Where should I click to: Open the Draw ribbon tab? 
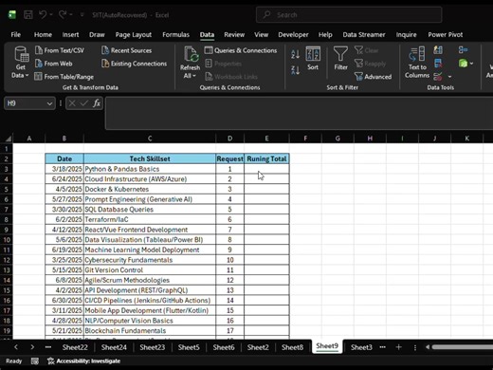click(x=97, y=35)
